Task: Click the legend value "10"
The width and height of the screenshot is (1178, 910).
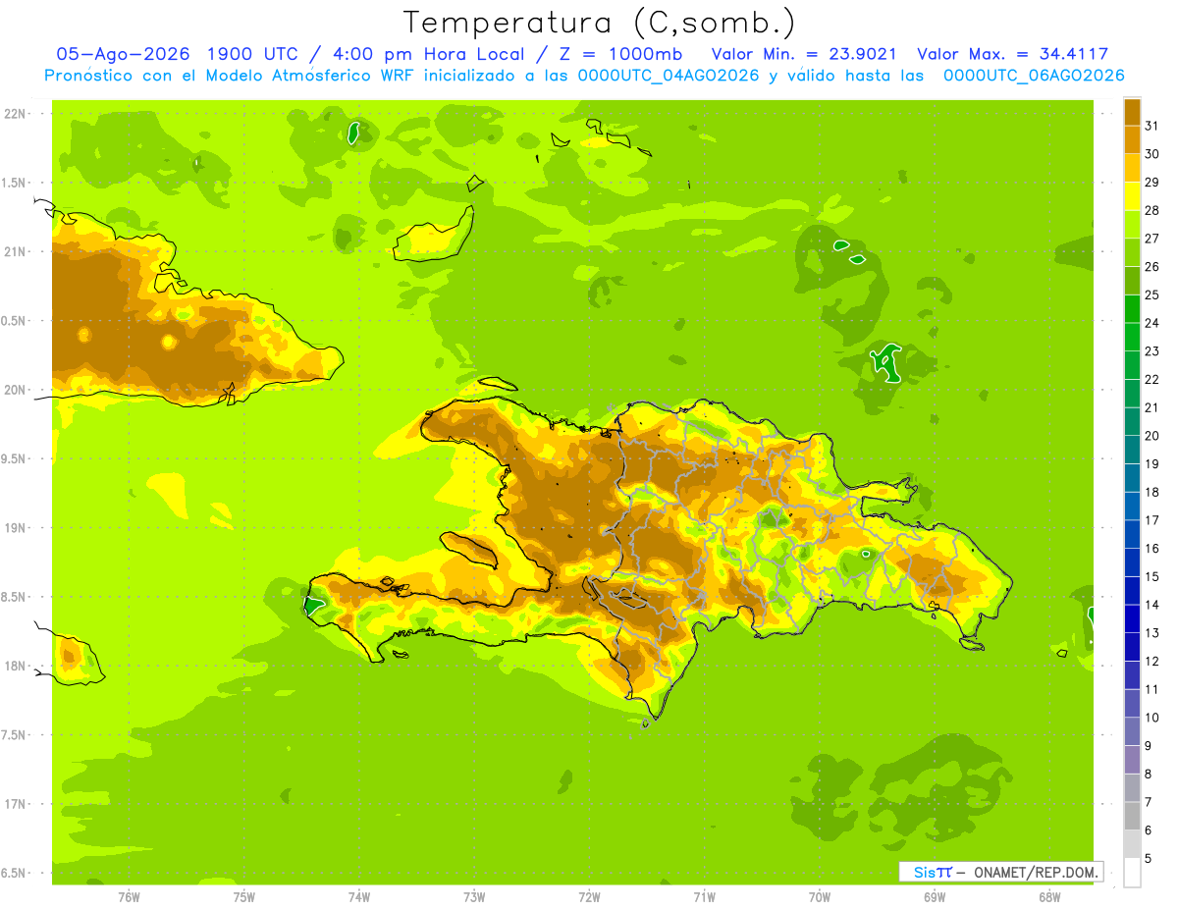Action: click(1152, 718)
